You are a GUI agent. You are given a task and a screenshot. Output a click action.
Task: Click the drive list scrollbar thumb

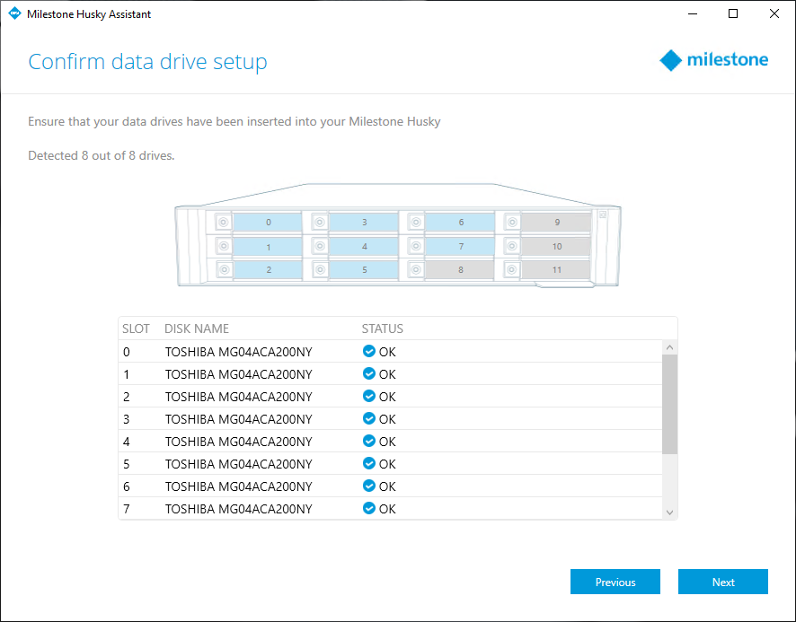tap(669, 404)
